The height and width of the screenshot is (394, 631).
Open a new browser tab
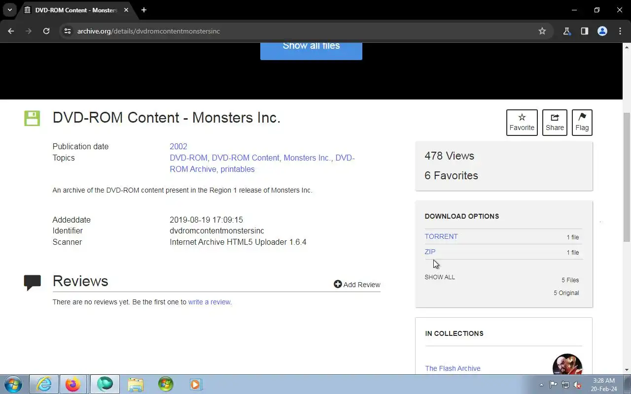coord(144,10)
